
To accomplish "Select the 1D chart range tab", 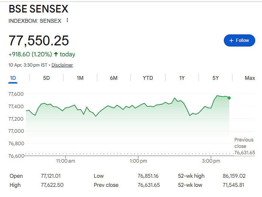I will coord(13,78).
